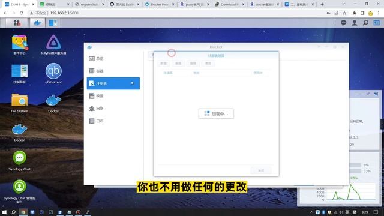
Task: Click 删除 (Delete) in registry settings dialog
Action: click(193, 64)
